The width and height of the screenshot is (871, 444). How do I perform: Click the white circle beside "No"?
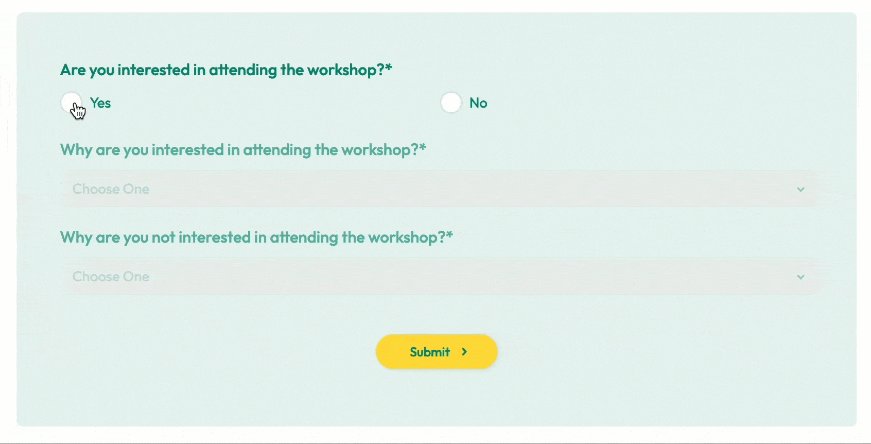pos(451,103)
